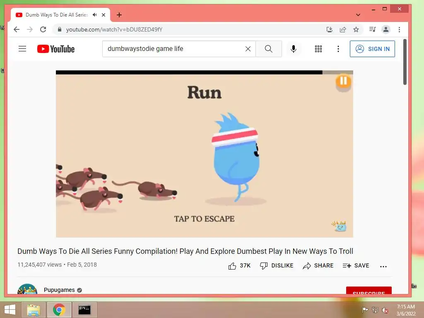Open YouTube settings three-dot menu
The image size is (424, 318).
coord(338,49)
